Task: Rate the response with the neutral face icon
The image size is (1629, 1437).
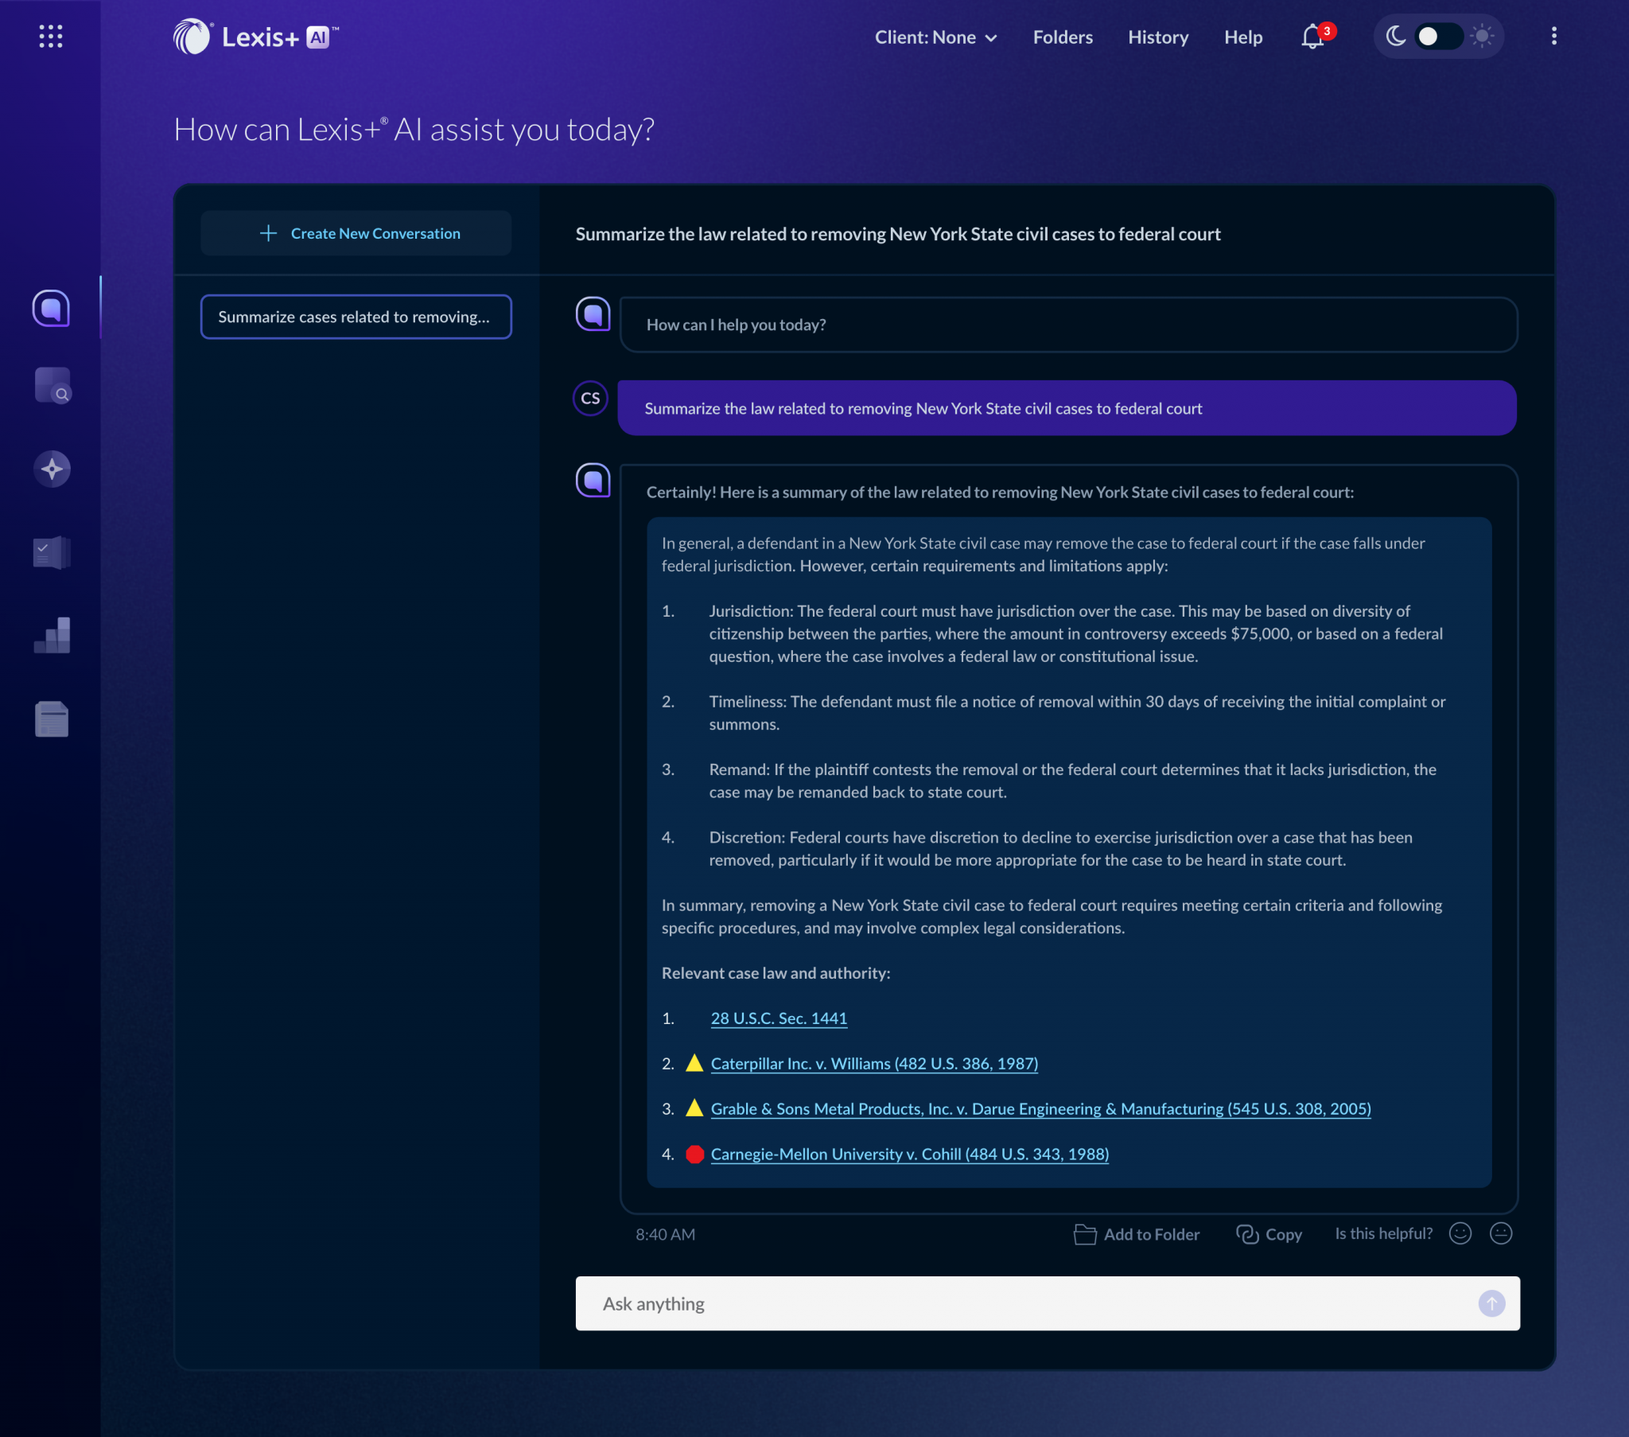Action: click(x=1501, y=1233)
